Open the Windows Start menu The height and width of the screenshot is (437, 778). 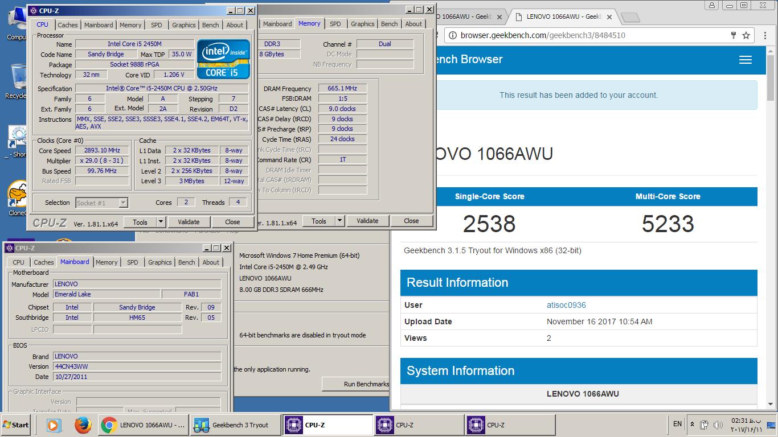16,425
